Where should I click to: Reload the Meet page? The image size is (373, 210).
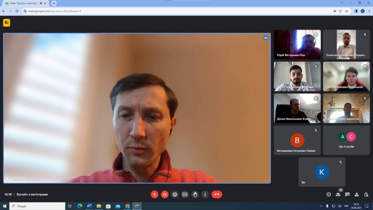pyautogui.click(x=17, y=11)
